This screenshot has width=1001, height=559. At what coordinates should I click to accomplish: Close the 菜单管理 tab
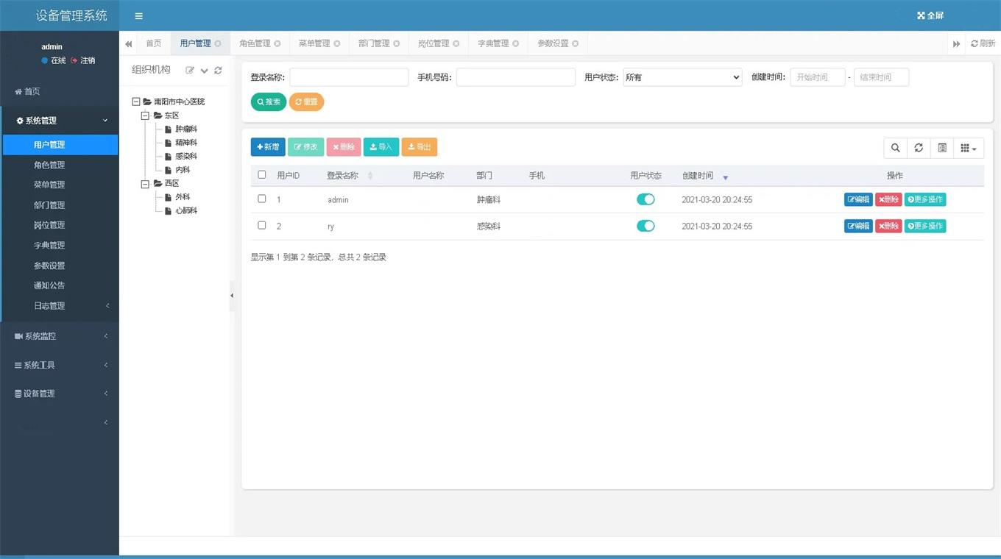[337, 43]
